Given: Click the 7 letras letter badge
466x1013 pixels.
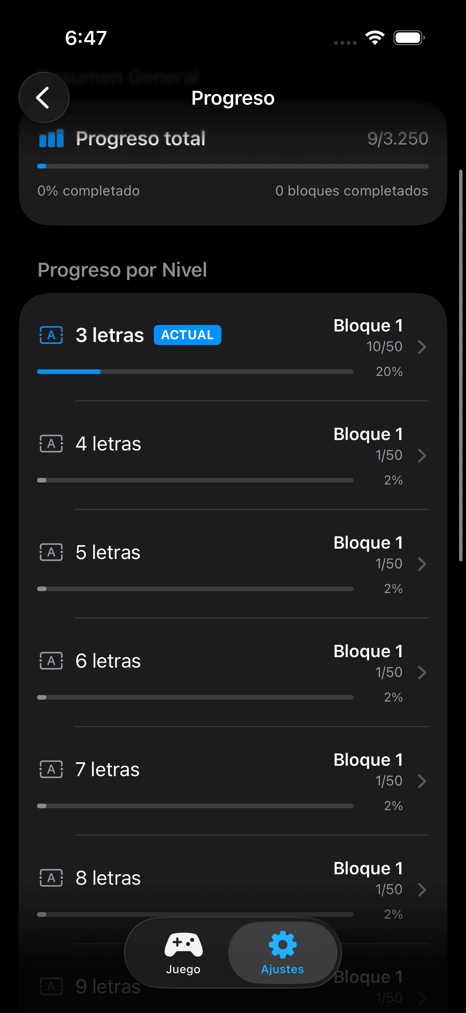Looking at the screenshot, I should coord(51,770).
